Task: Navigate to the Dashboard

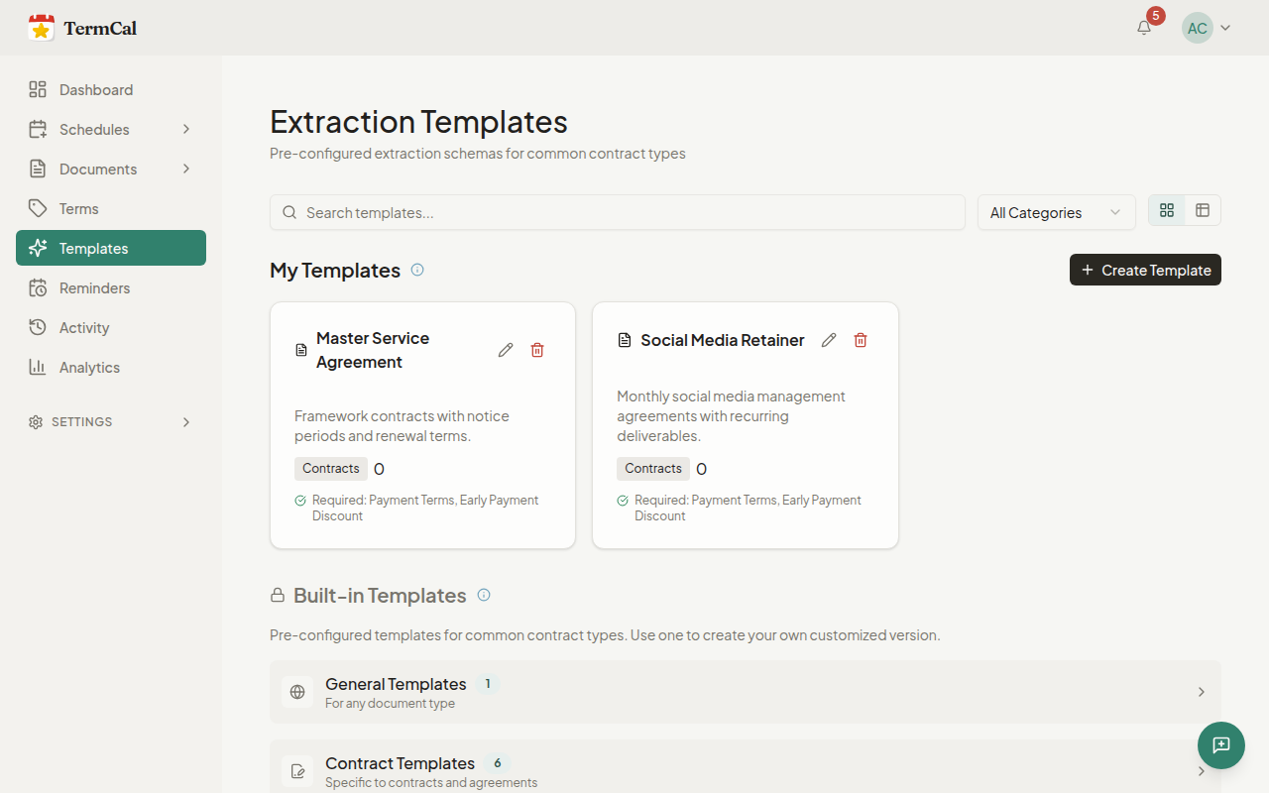Action: 95,89
